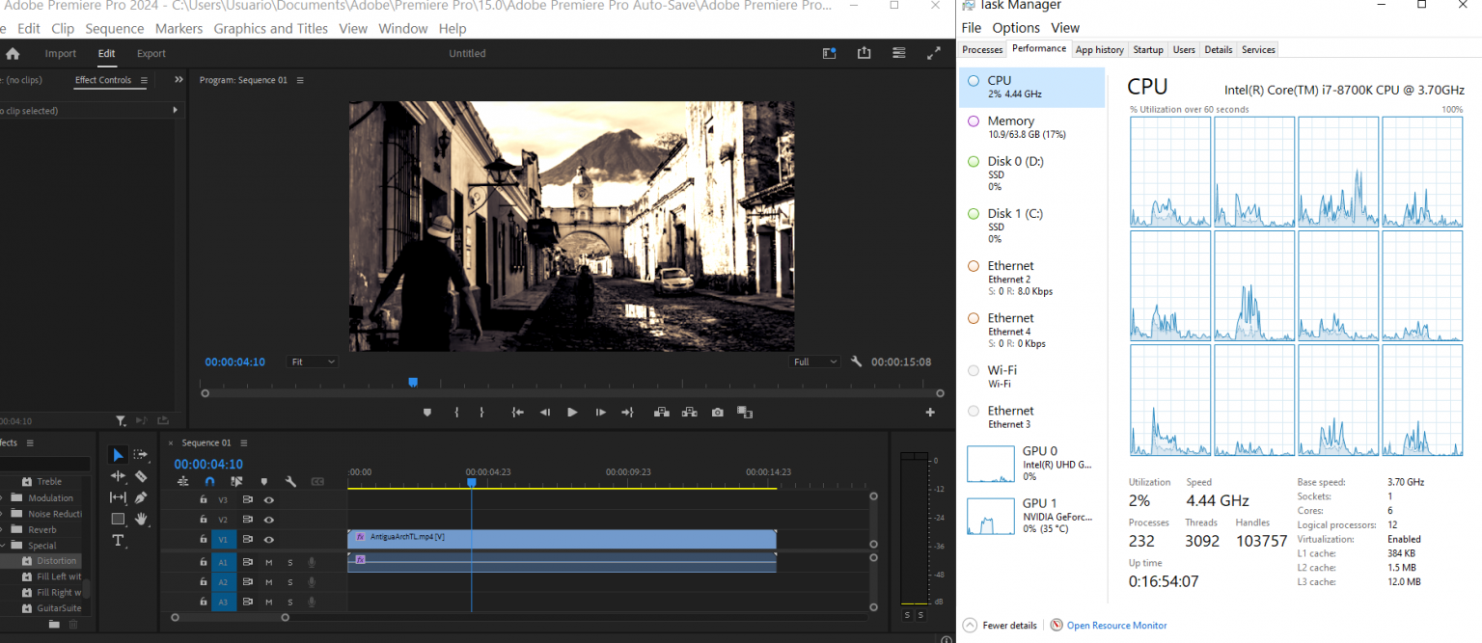
Task: Select the Razor tool
Action: coord(141,476)
